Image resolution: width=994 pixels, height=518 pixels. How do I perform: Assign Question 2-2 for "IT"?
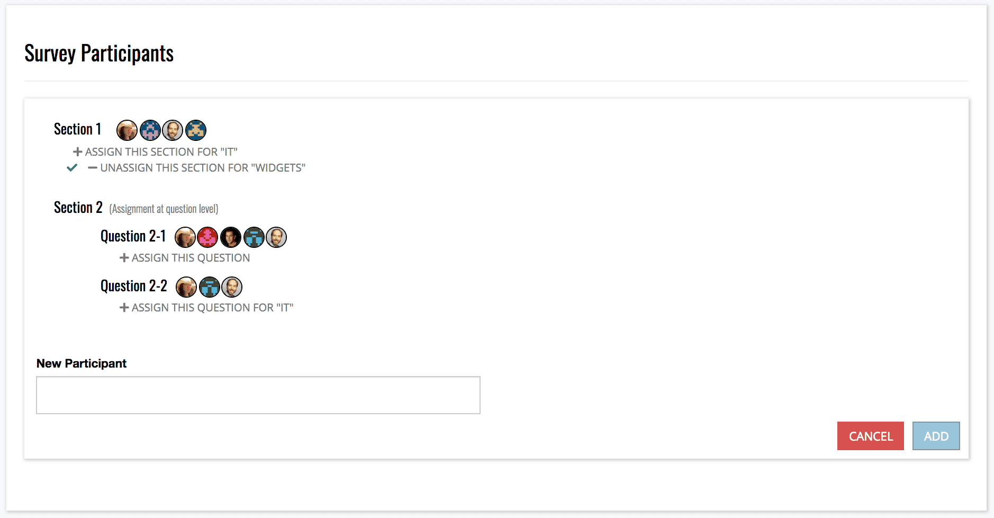206,308
